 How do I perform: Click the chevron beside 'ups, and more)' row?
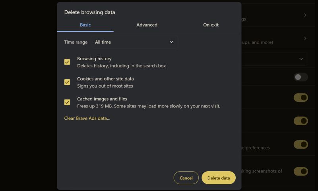click(x=305, y=38)
